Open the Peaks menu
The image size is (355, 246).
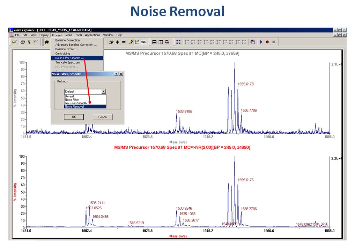(68, 35)
